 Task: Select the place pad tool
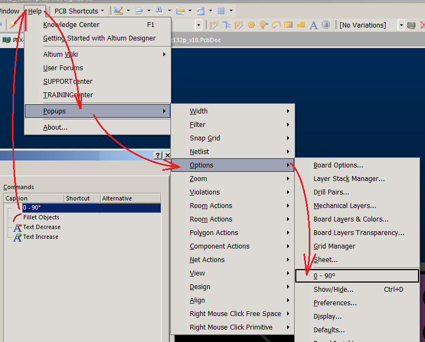coord(251,25)
